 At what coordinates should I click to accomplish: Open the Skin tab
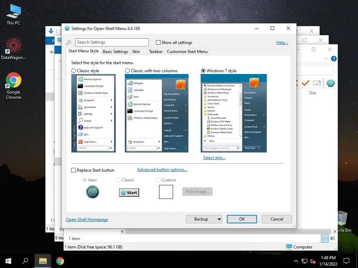tap(136, 52)
